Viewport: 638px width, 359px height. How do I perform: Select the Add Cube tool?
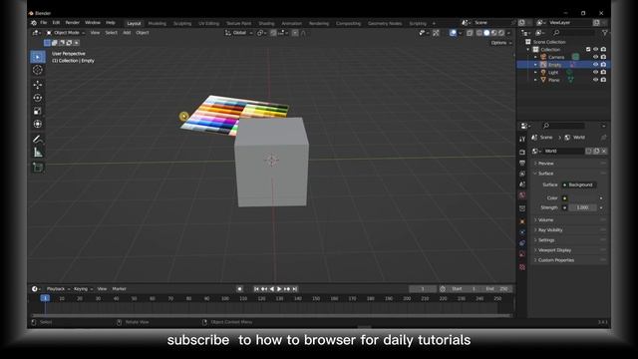pos(38,168)
